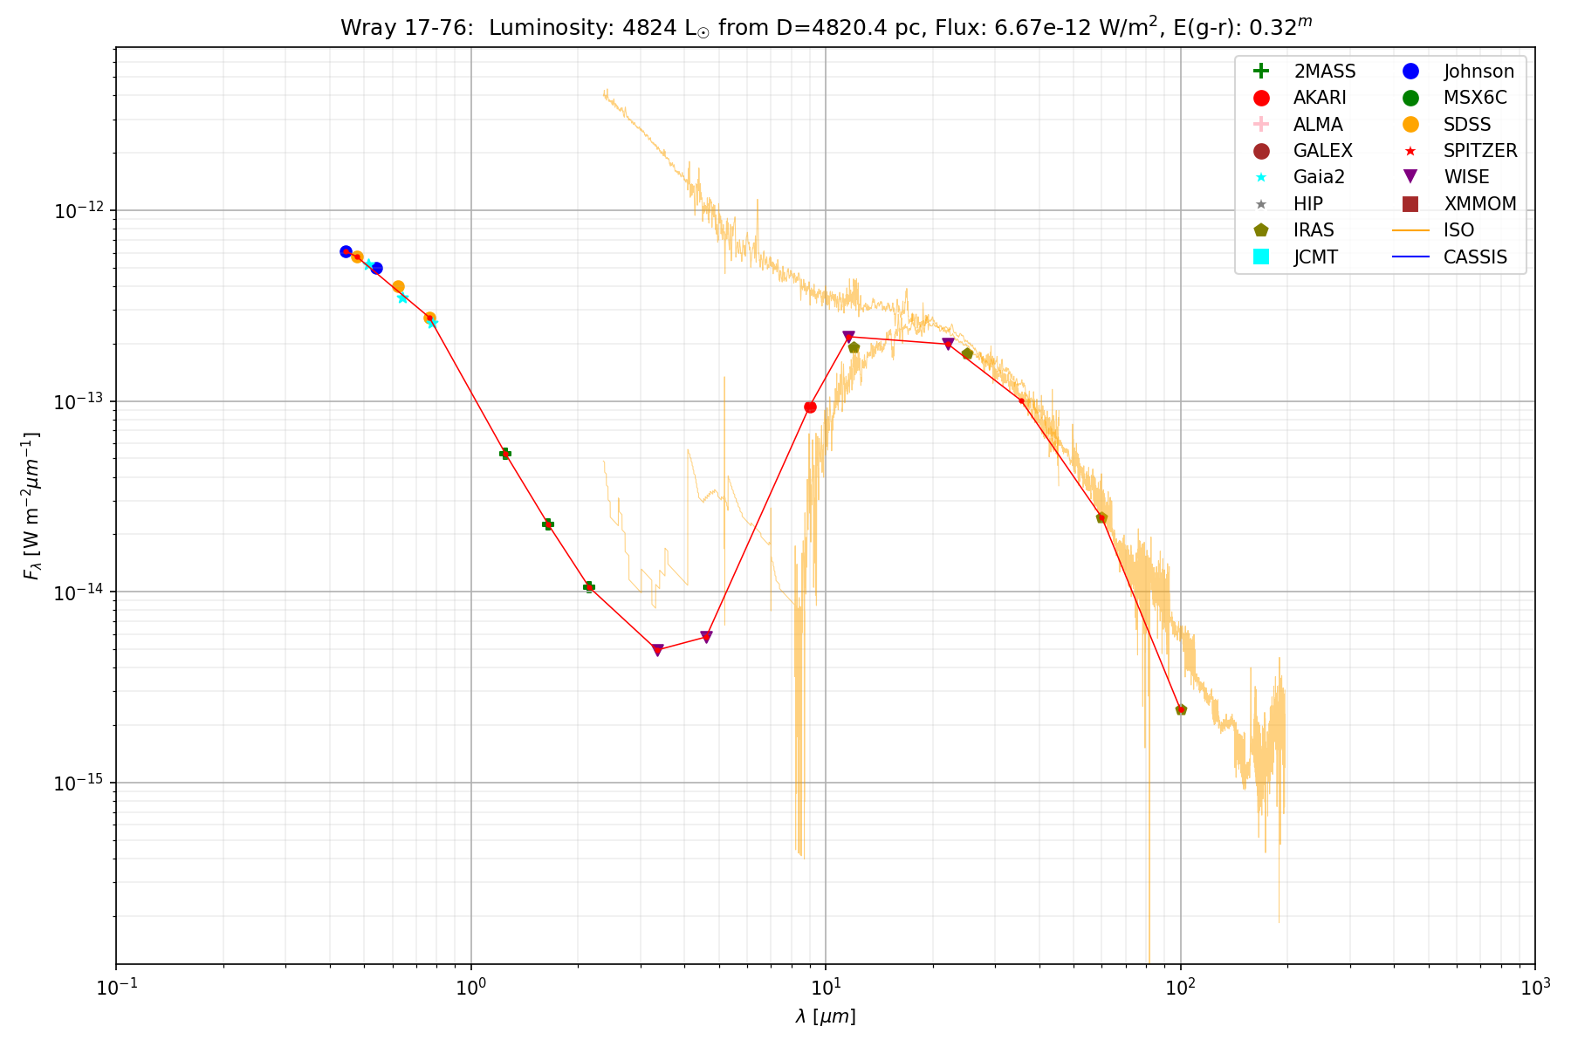Click the IRAS pentagon legend marker
The height and width of the screenshot is (1047, 1571).
click(x=1260, y=230)
